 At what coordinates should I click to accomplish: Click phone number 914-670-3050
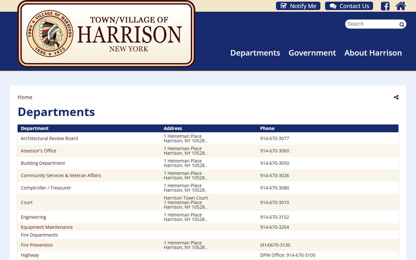(x=275, y=163)
